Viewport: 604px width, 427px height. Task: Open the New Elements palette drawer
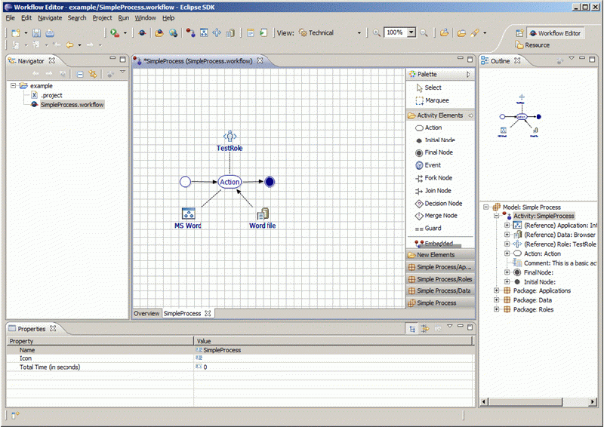click(441, 255)
